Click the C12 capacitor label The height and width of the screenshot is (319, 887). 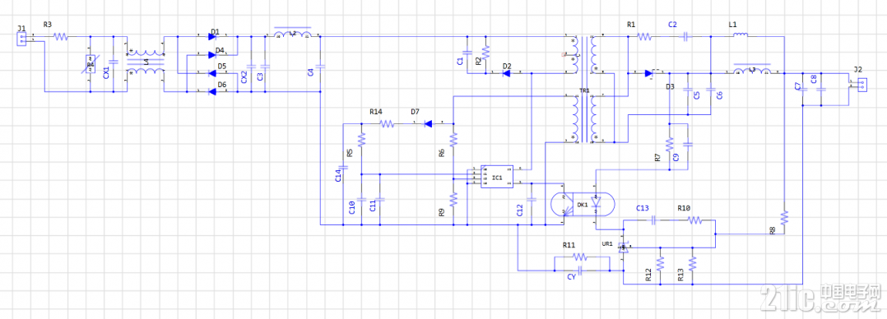pos(520,210)
